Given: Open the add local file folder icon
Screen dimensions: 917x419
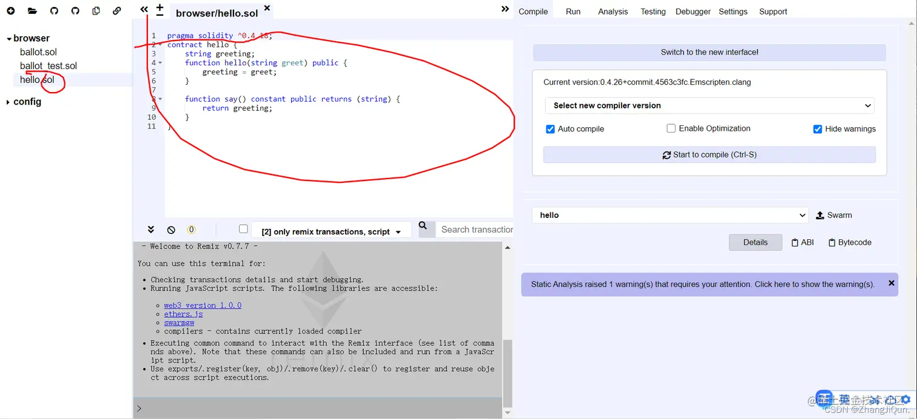Looking at the screenshot, I should pos(32,11).
